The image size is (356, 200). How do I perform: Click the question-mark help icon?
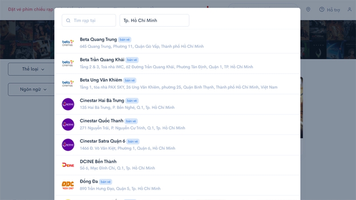tap(322, 9)
